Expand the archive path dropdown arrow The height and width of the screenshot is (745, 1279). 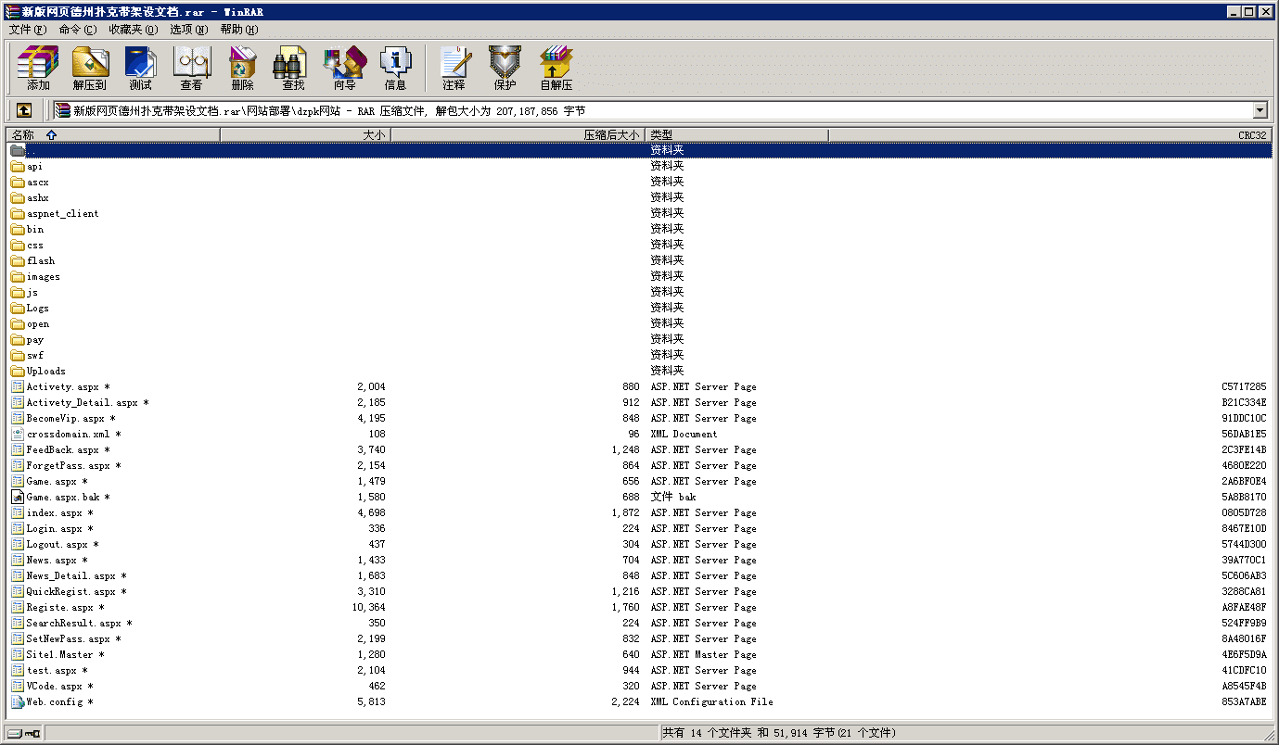tap(1260, 110)
